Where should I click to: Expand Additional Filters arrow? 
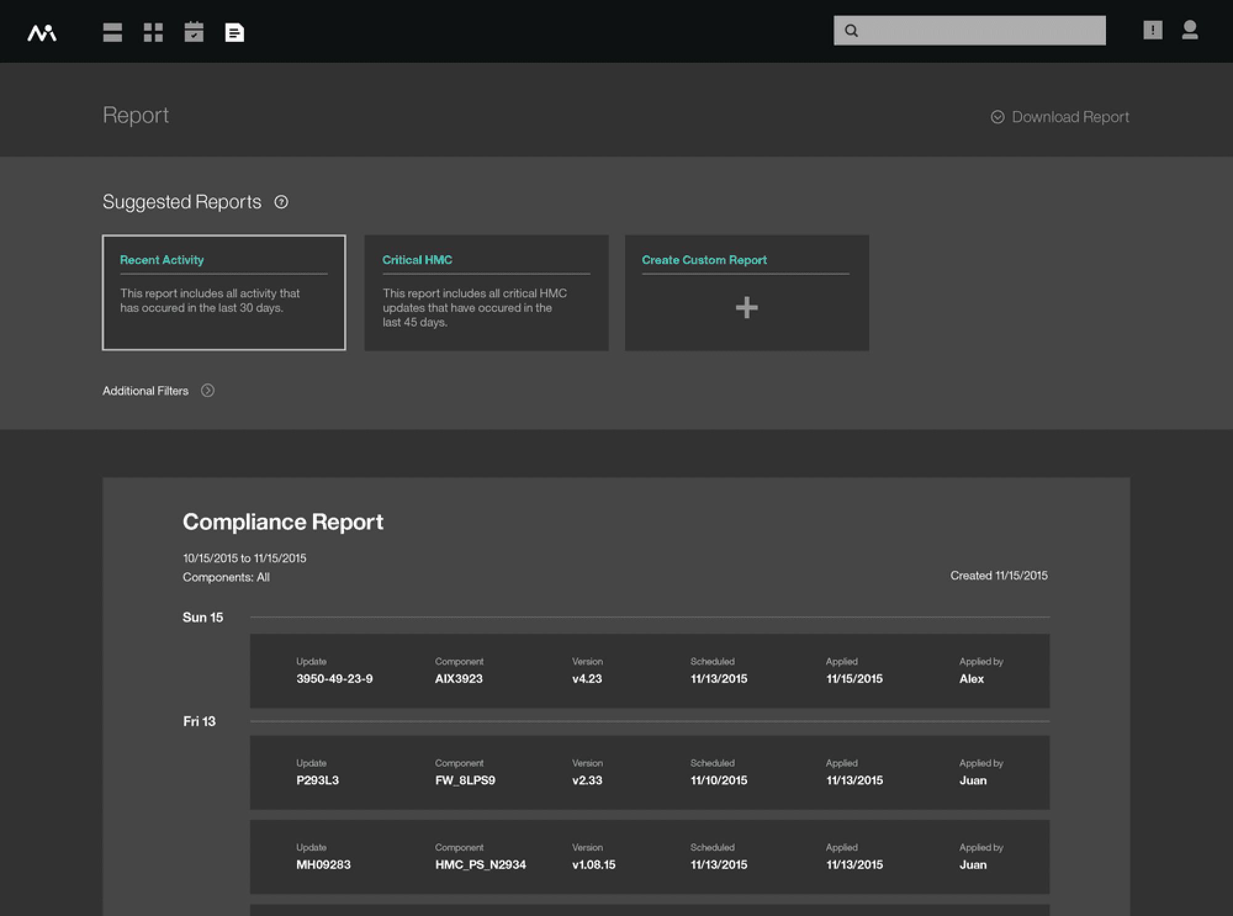pyautogui.click(x=208, y=391)
